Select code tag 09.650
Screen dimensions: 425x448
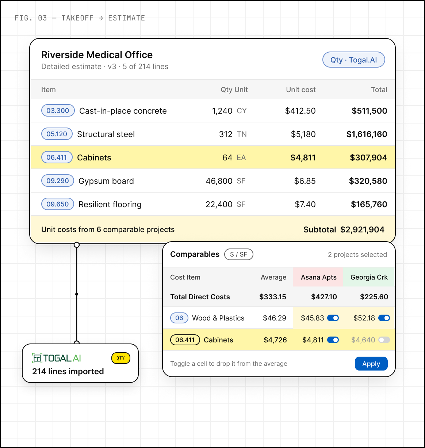click(x=58, y=204)
